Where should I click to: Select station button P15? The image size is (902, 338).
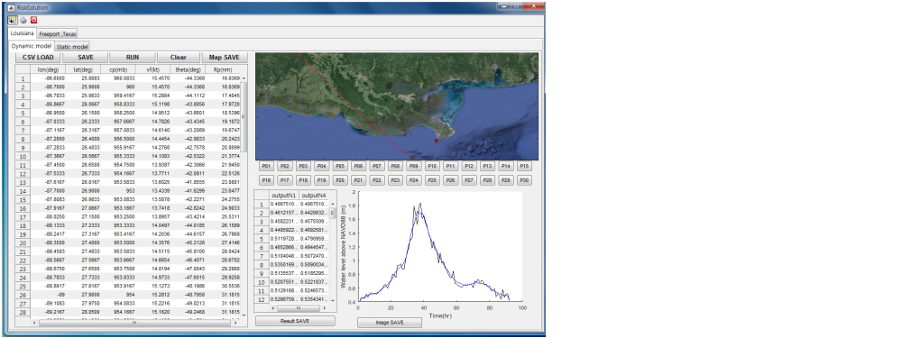point(524,166)
